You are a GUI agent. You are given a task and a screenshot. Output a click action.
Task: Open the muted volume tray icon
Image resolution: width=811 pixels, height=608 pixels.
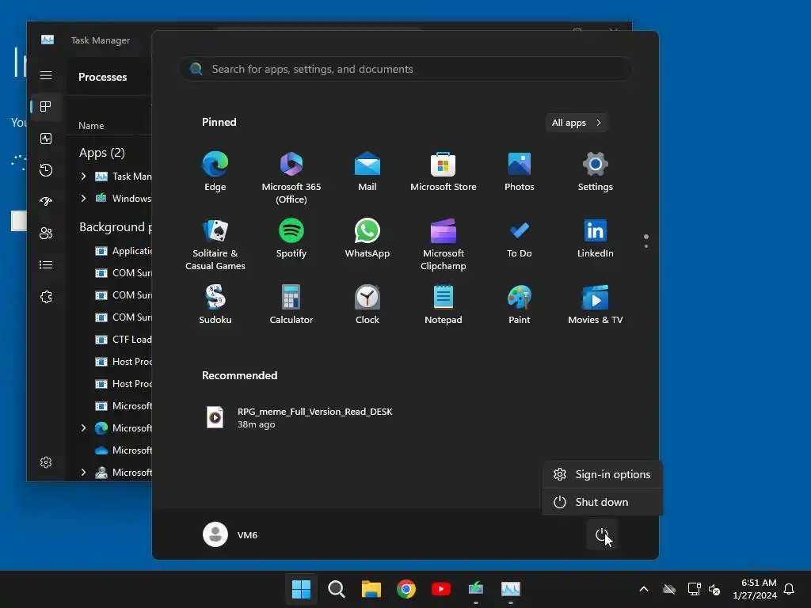point(715,589)
